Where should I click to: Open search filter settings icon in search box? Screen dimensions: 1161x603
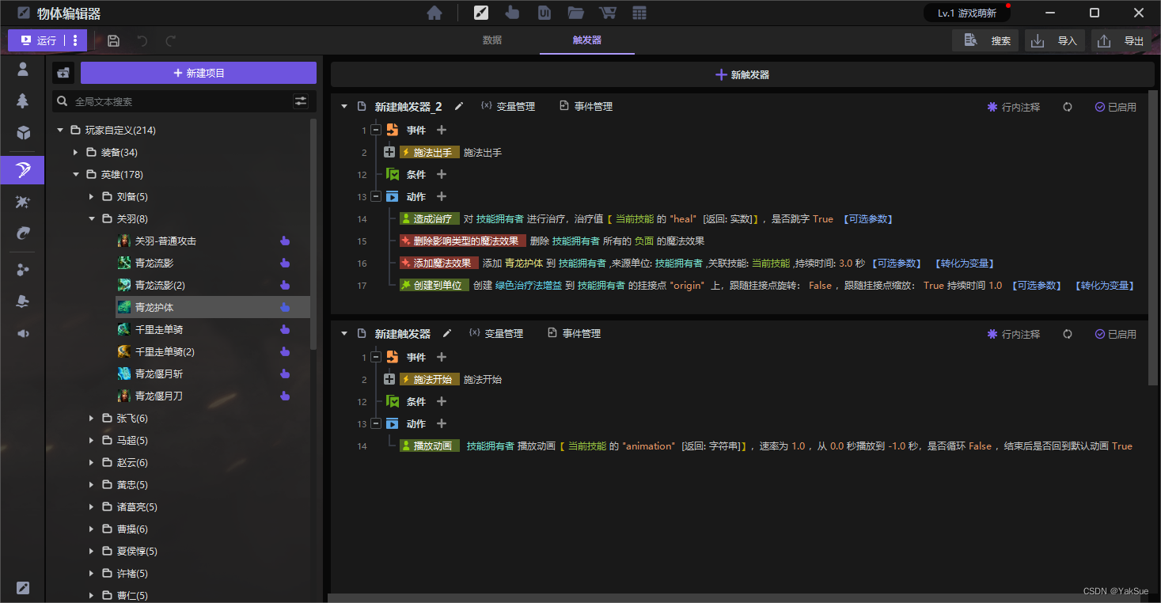[301, 101]
